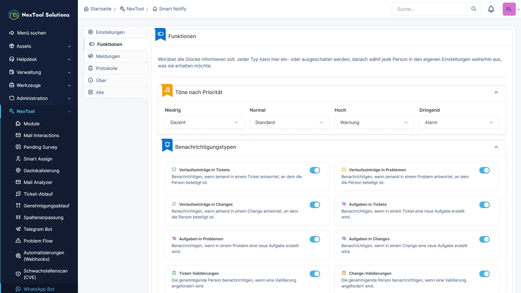Toggle Verlaufseinträge in Changes switch
The image size is (521, 293).
(315, 205)
